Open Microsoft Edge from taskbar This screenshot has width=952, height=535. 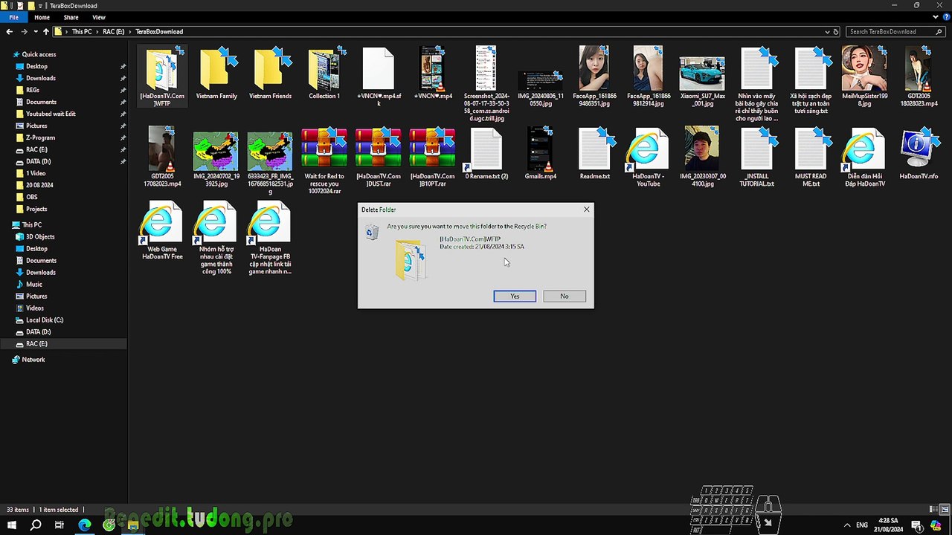pos(84,525)
